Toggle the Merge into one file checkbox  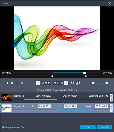point(3,127)
